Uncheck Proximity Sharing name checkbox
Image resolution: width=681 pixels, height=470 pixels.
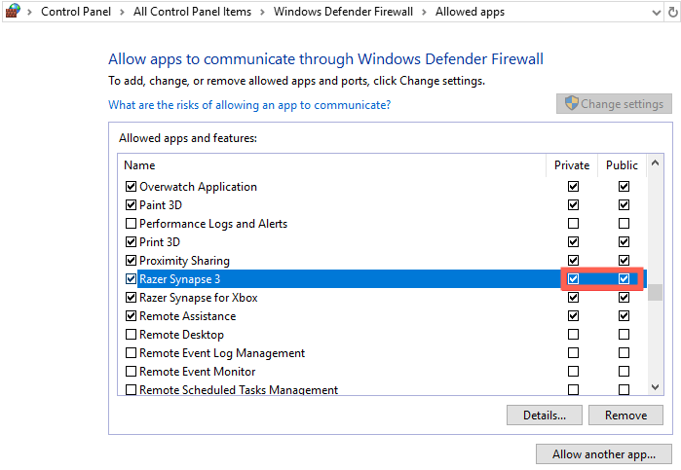(131, 260)
